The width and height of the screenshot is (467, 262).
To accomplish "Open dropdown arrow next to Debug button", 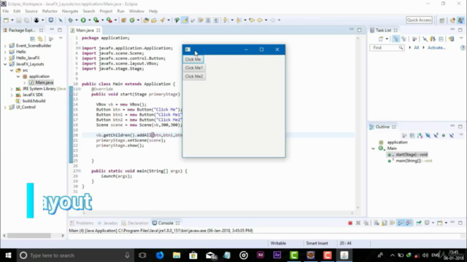I will pos(76,20).
